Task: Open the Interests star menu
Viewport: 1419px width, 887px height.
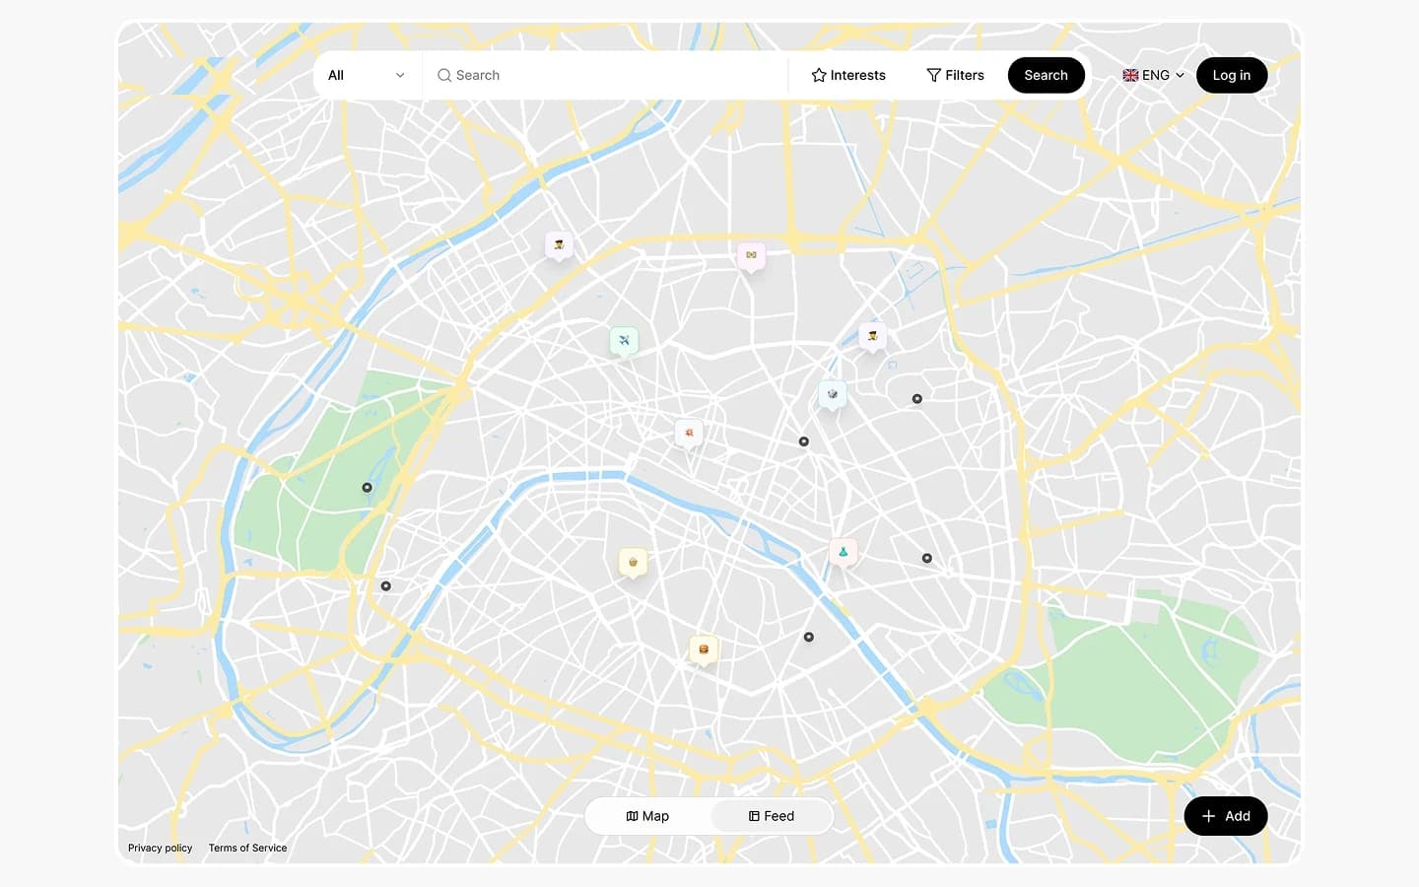Action: tap(848, 75)
